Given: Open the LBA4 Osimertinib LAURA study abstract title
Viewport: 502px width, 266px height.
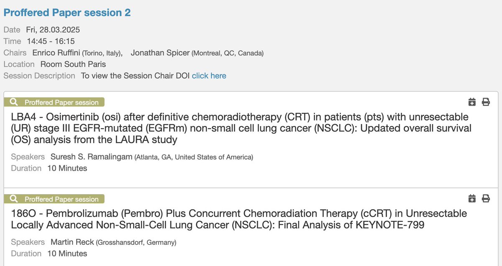Looking at the screenshot, I should click(241, 128).
